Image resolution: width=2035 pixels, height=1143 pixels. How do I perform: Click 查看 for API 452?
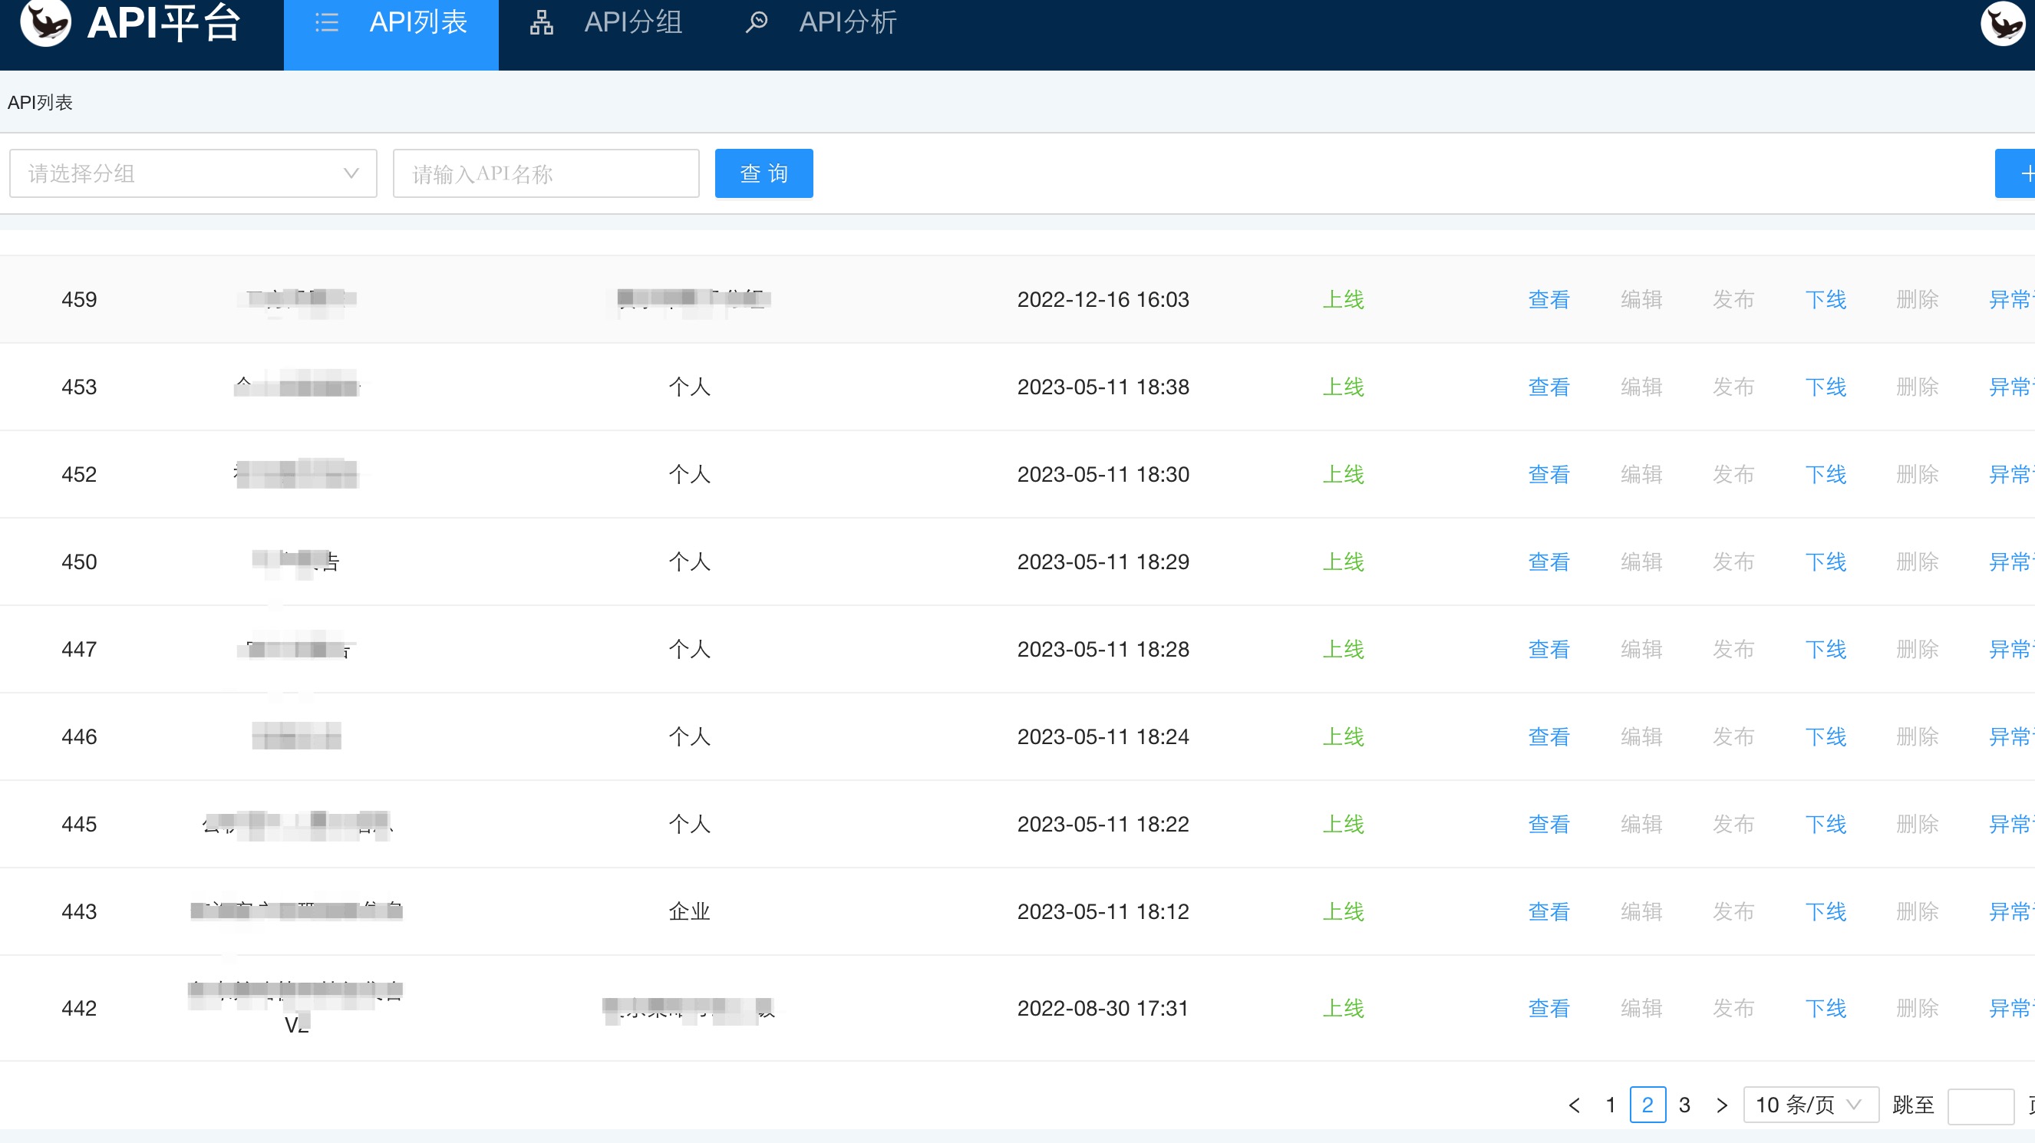[x=1549, y=474]
